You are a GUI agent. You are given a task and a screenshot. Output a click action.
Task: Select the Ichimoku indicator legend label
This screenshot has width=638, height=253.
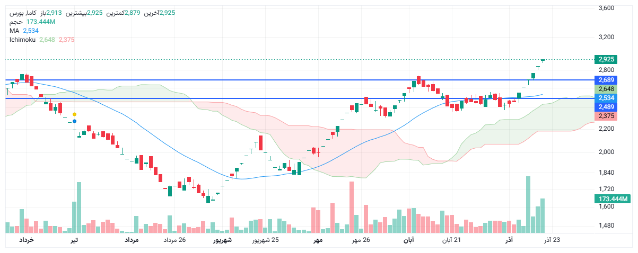click(23, 39)
